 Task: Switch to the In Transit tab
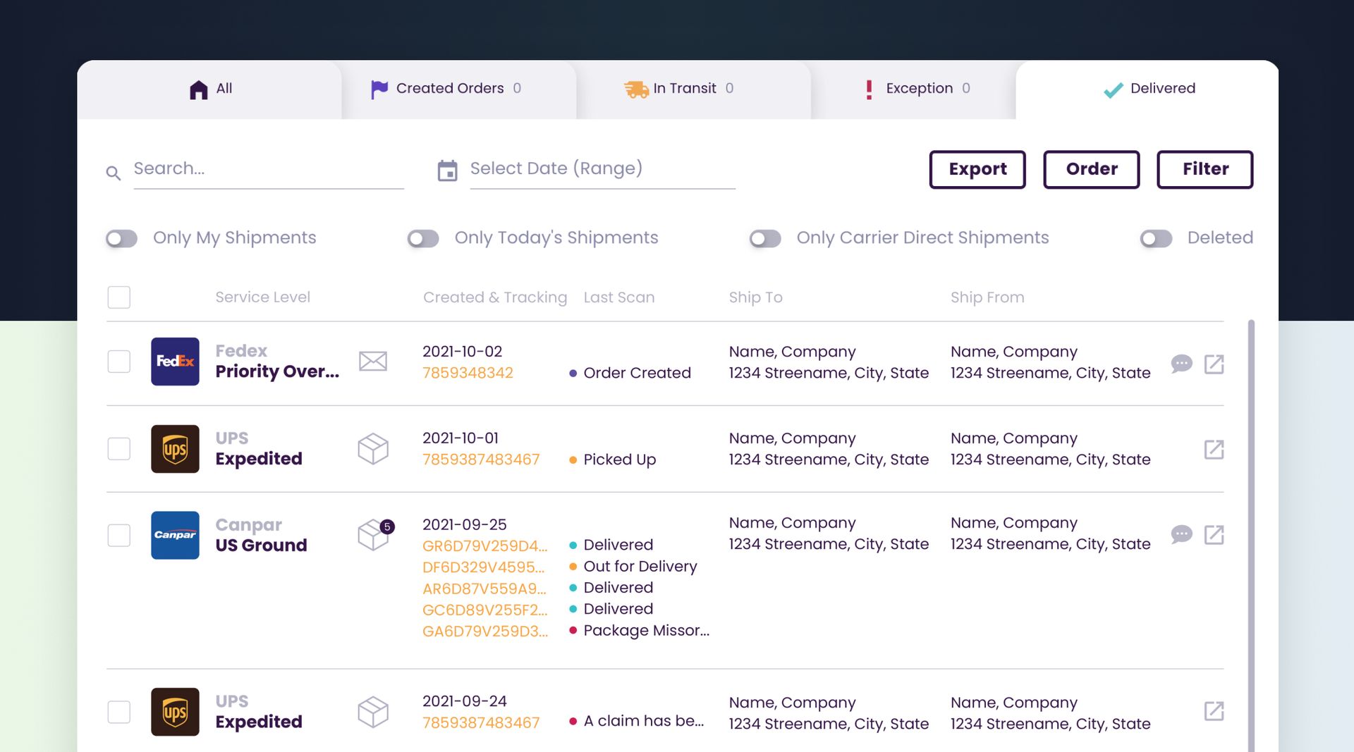[680, 89]
